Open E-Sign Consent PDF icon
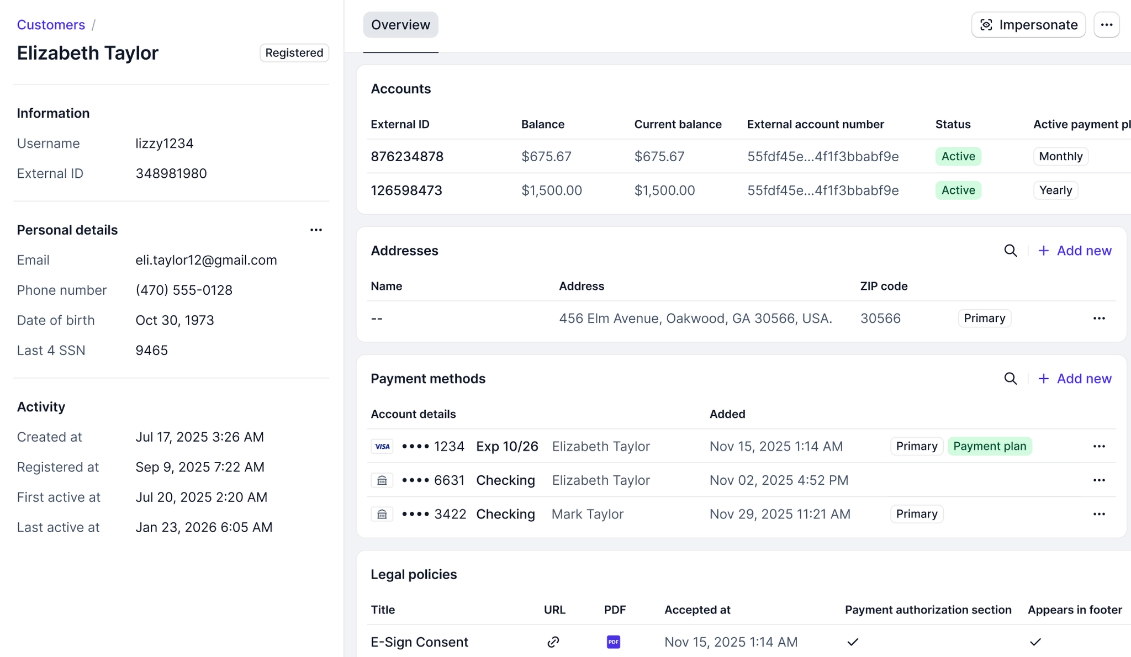 613,642
